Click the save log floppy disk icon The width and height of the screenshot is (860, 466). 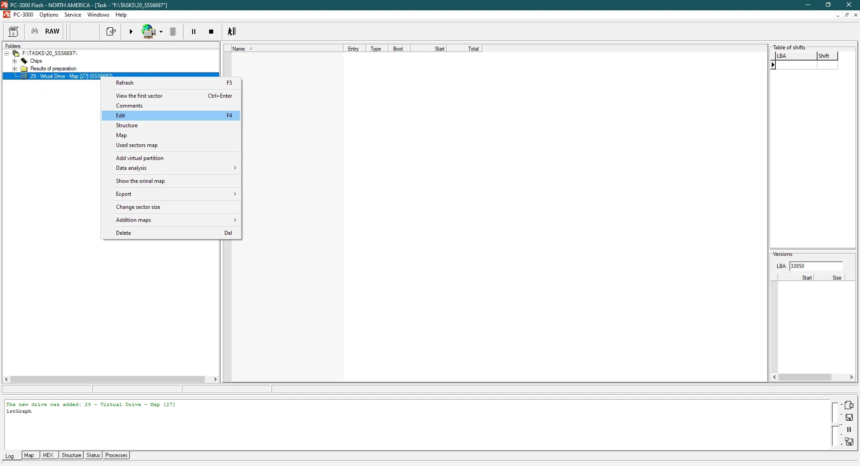click(x=849, y=418)
